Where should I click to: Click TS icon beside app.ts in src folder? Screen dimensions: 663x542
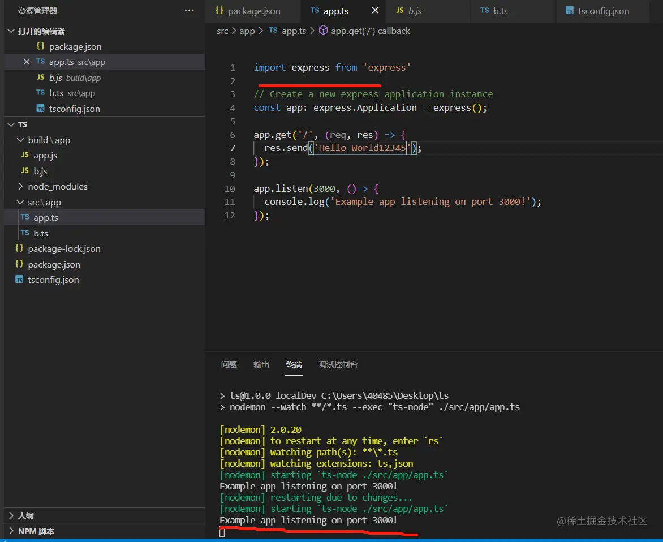(25, 217)
